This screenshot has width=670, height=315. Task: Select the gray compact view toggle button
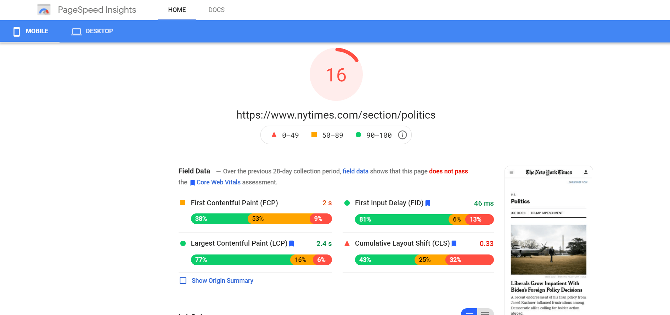(485, 312)
